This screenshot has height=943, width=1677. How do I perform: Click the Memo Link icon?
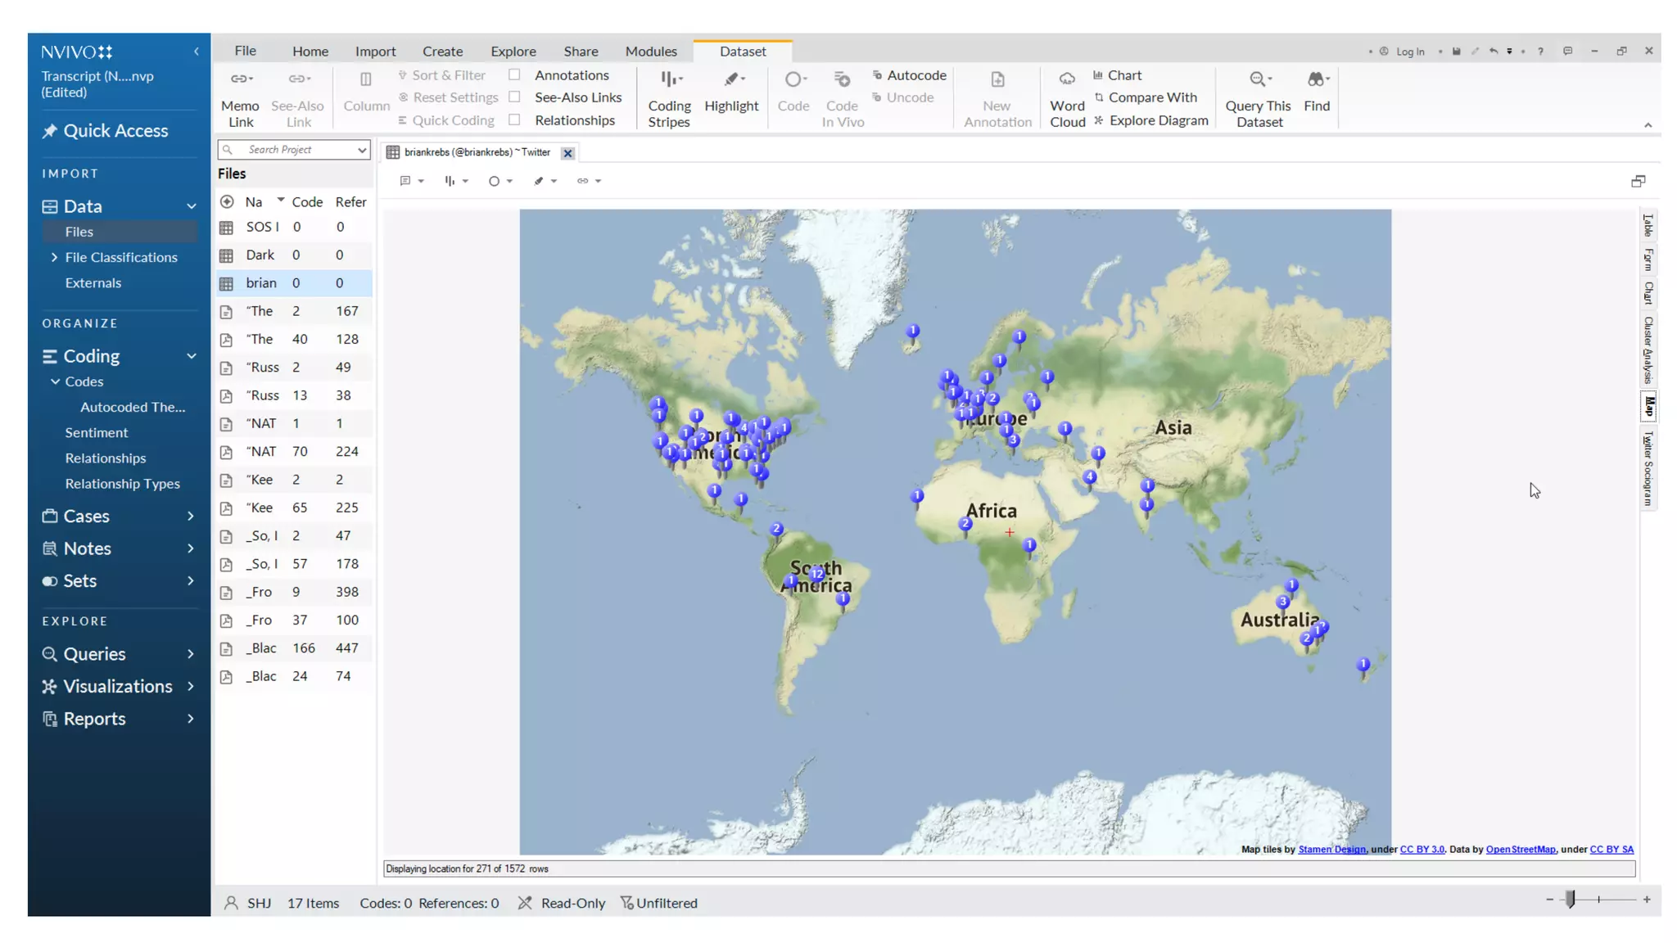[x=239, y=79]
